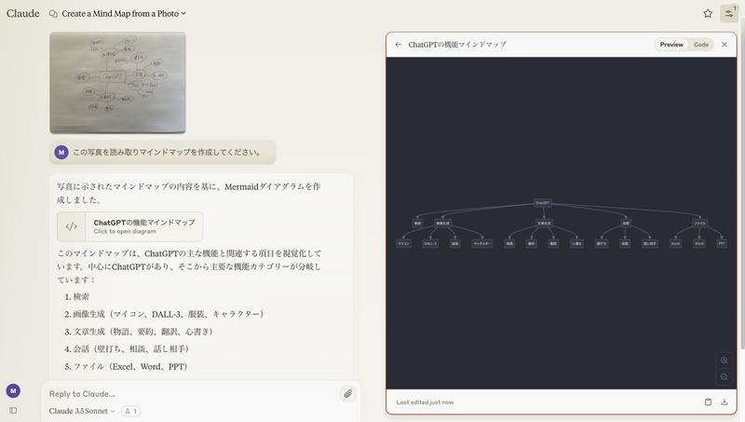745x422 pixels.
Task: Click list item '3. 文章生成'
Action: coord(139,332)
